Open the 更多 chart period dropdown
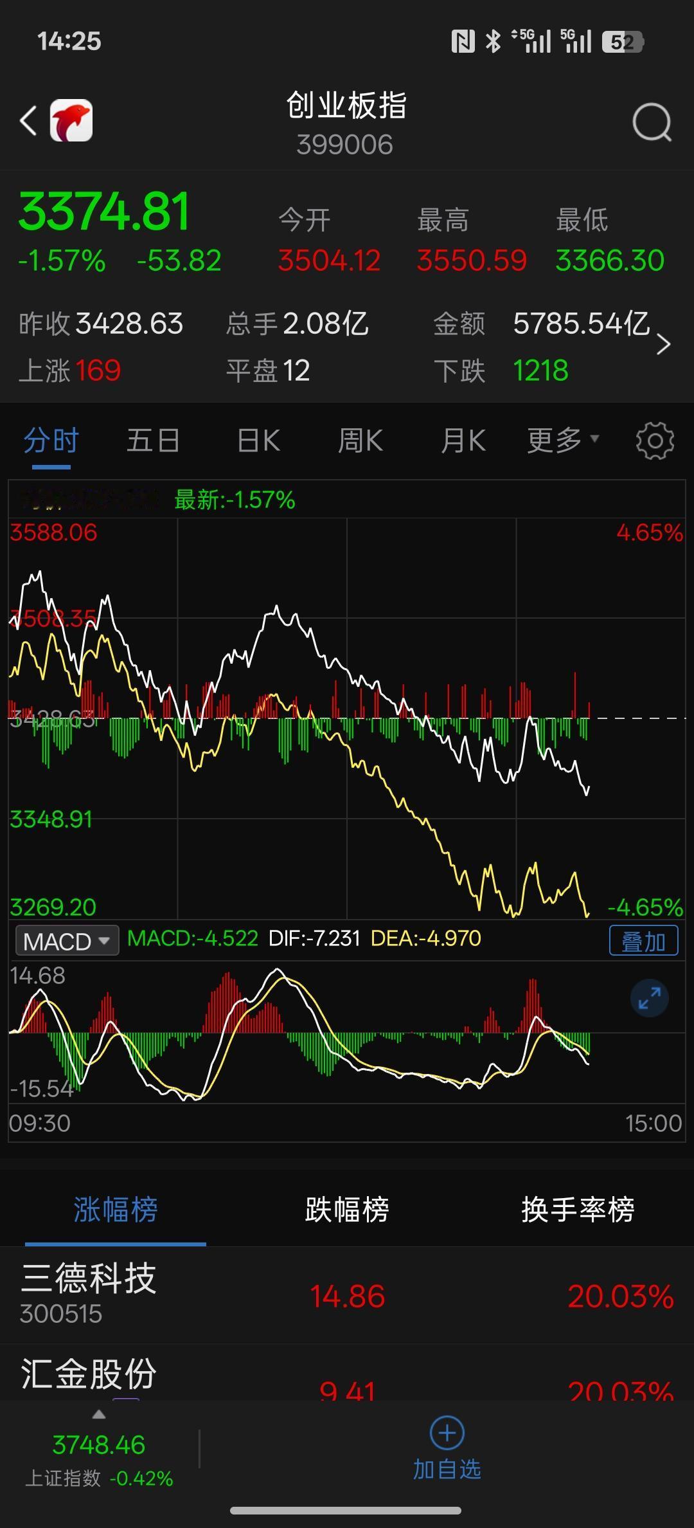 tap(563, 441)
